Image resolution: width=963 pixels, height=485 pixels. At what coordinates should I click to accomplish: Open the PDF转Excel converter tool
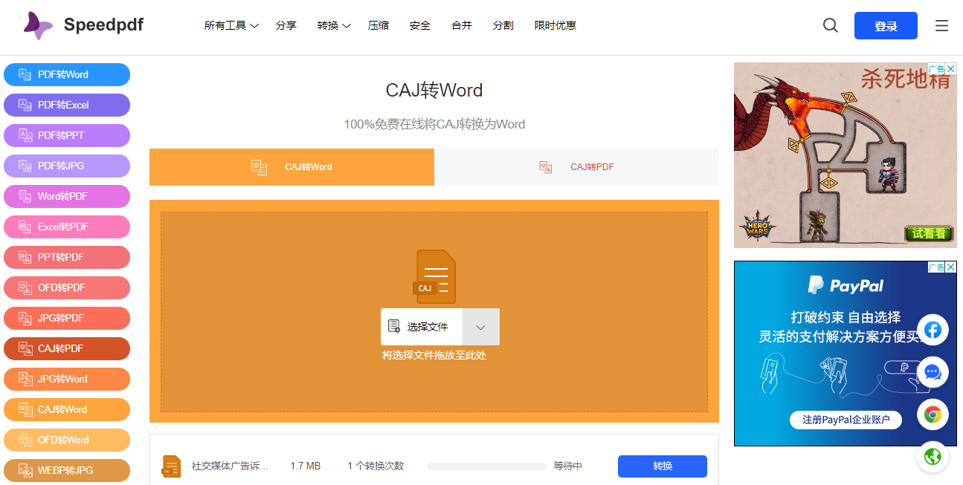click(x=66, y=105)
